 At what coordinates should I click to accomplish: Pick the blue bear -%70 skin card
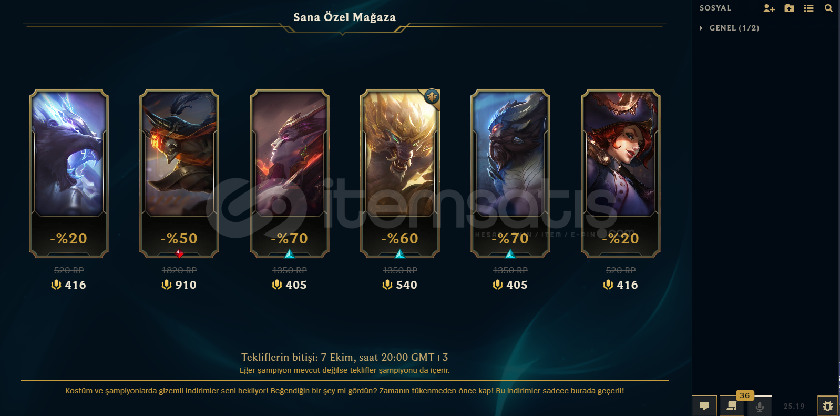510,174
